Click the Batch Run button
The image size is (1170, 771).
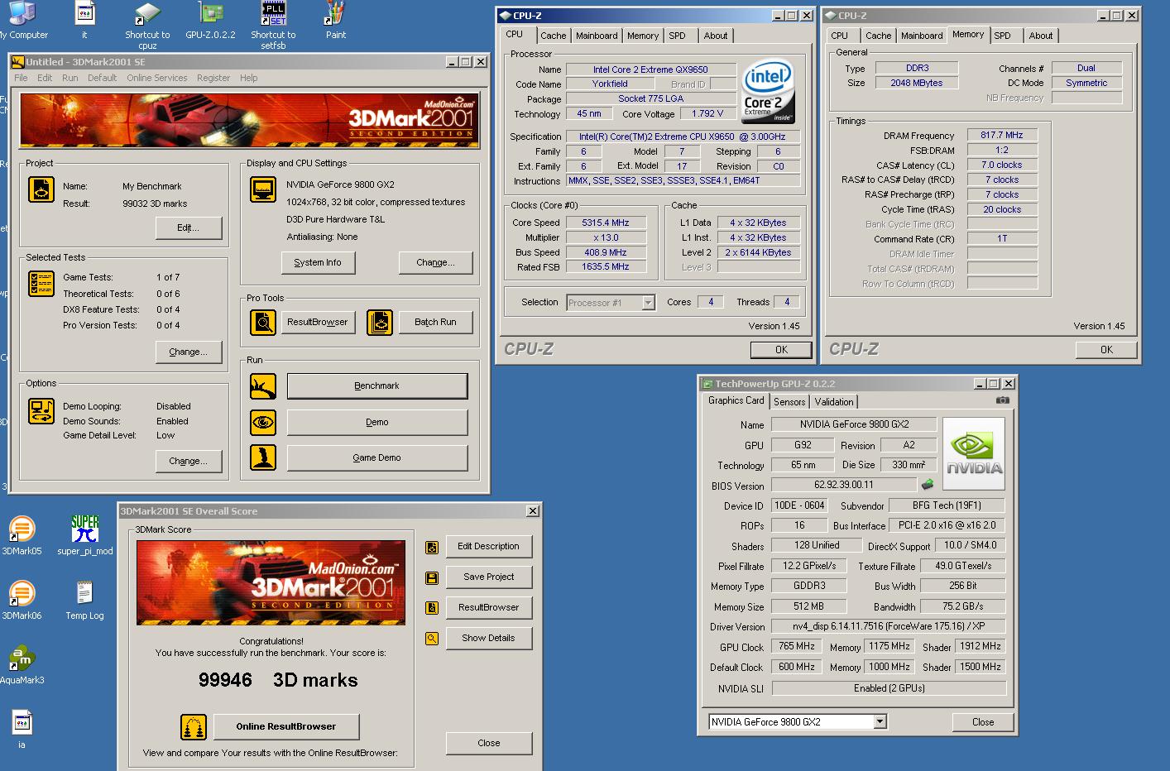435,322
